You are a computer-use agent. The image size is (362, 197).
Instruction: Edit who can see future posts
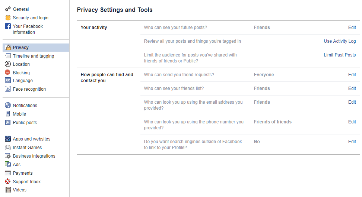[352, 28]
